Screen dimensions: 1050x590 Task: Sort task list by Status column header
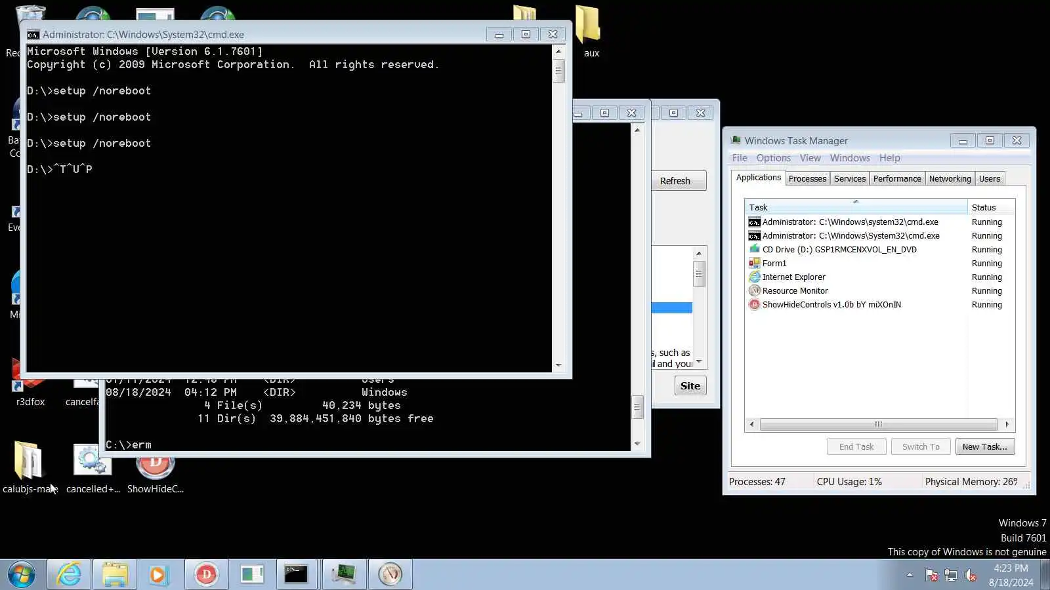click(991, 207)
